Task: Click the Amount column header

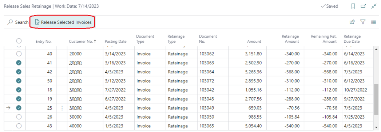Action: [x=254, y=41]
